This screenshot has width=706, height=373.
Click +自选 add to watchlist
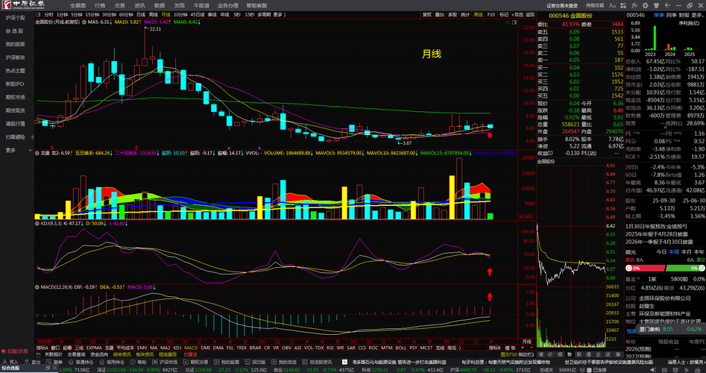pyautogui.click(x=517, y=14)
